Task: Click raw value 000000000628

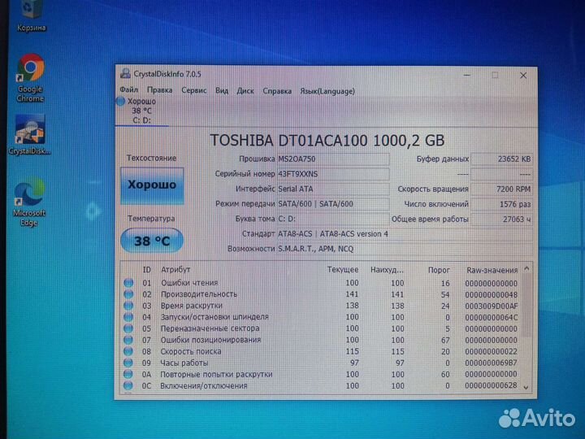Action: coord(491,385)
